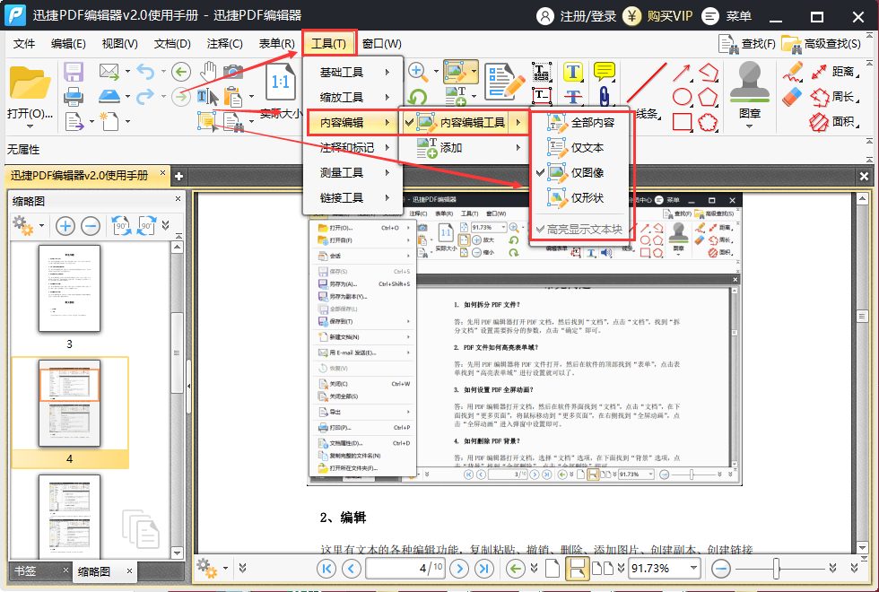Click the new tab plus button

click(178, 176)
